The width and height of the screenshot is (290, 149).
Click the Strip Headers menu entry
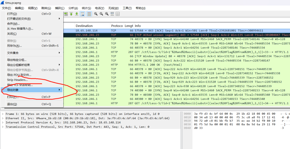(x=18, y=80)
